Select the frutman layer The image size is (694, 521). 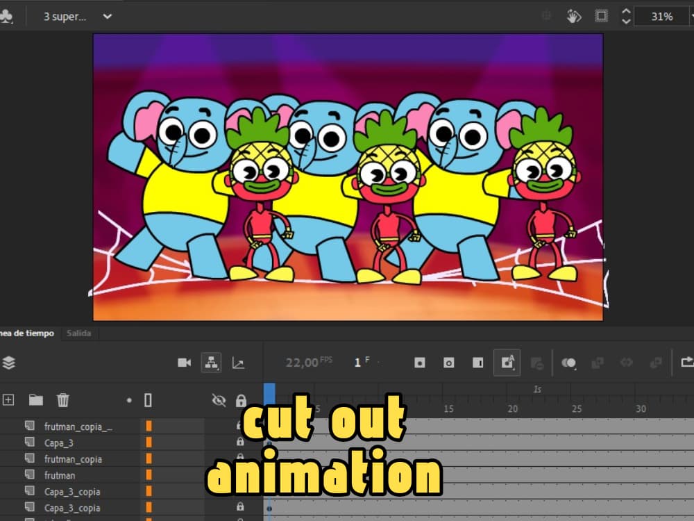coord(59,475)
